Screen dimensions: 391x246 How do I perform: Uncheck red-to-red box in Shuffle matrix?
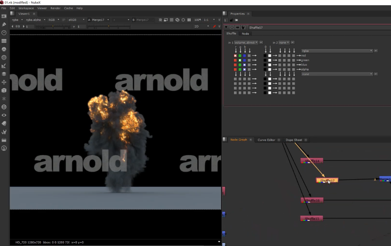tap(235, 56)
